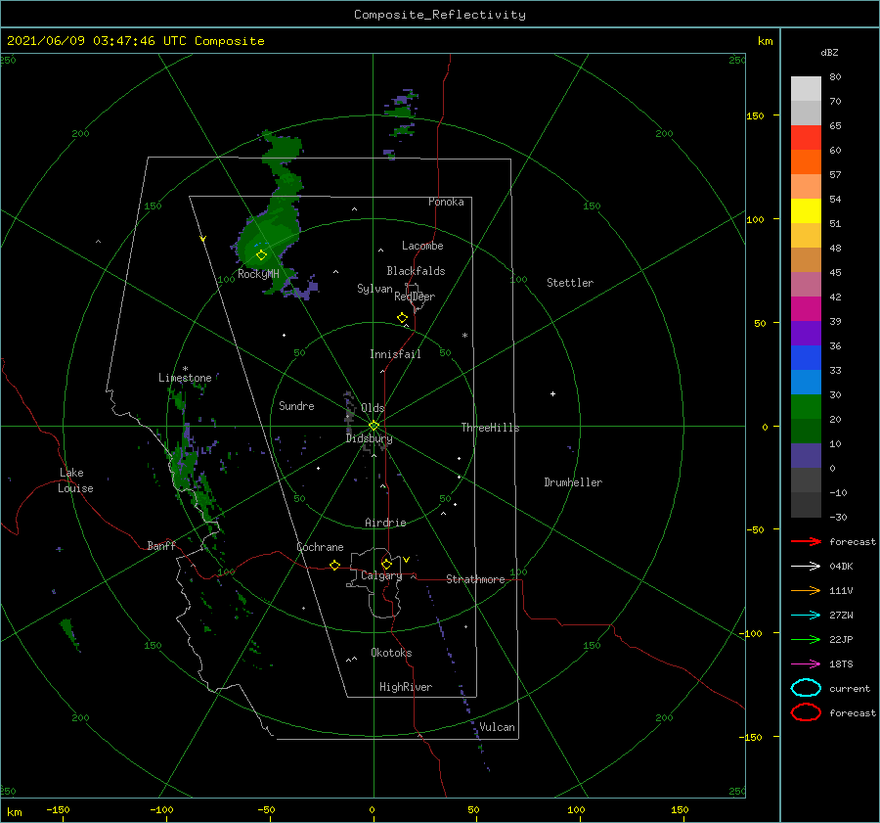Viewport: 880px width, 823px height.
Task: Click the Sundre label
Action: coord(296,406)
